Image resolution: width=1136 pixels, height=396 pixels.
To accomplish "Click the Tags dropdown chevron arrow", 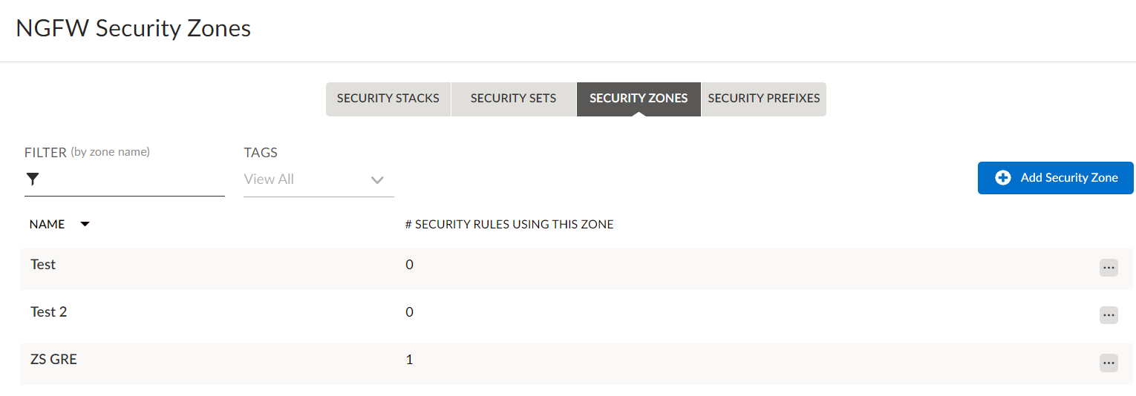I will point(377,179).
